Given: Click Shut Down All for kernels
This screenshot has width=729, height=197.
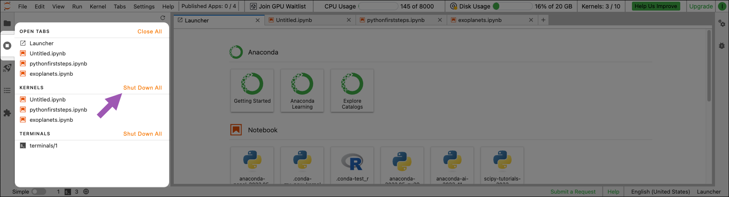Looking at the screenshot, I should coord(142,88).
